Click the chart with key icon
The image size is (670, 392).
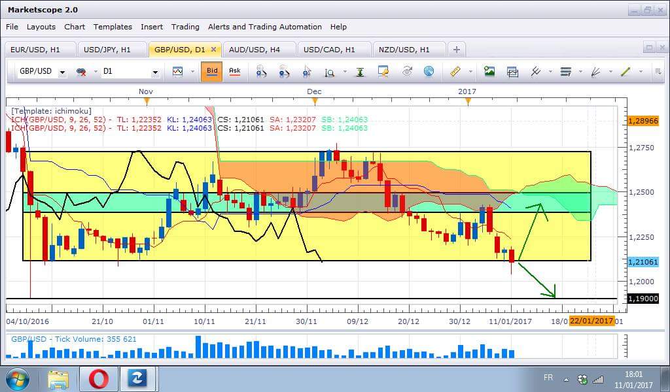click(x=383, y=72)
